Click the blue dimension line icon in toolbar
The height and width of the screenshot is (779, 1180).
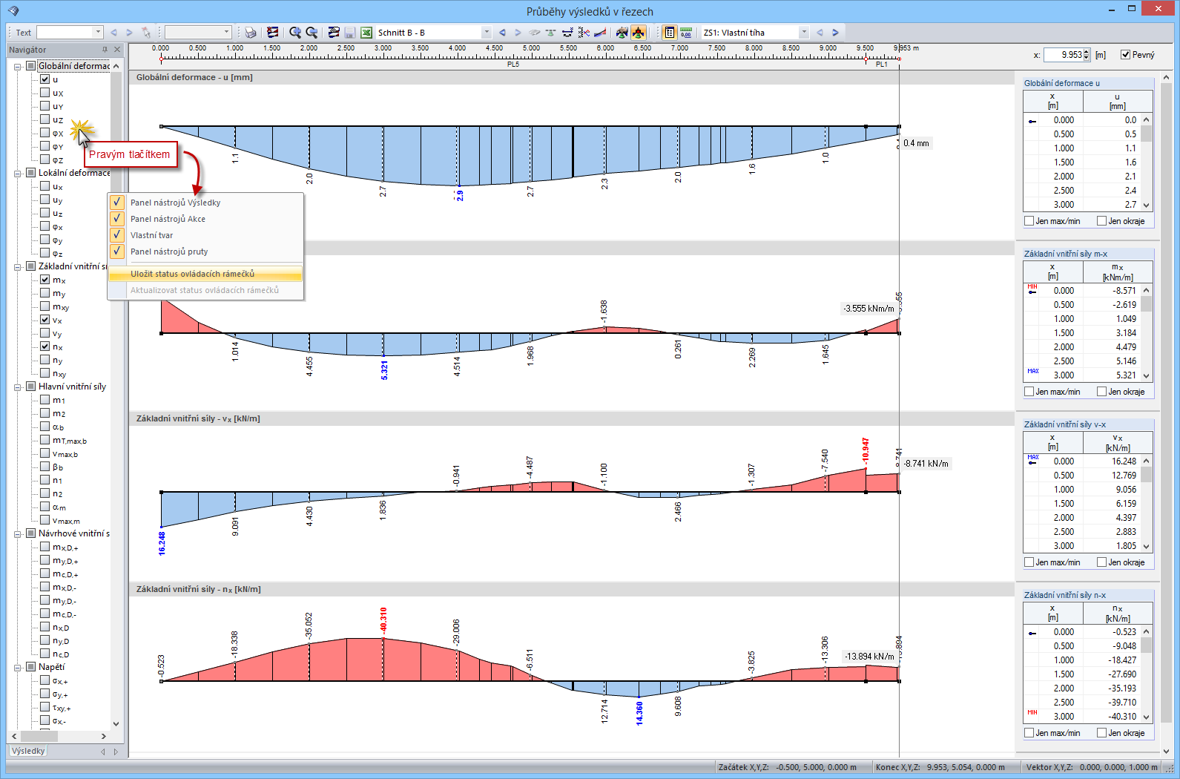tap(567, 33)
